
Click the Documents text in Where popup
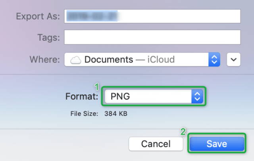click(x=109, y=59)
